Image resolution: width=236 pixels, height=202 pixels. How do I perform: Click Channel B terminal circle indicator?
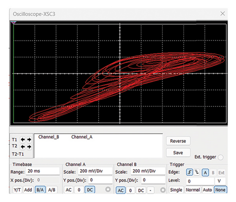click(x=163, y=190)
